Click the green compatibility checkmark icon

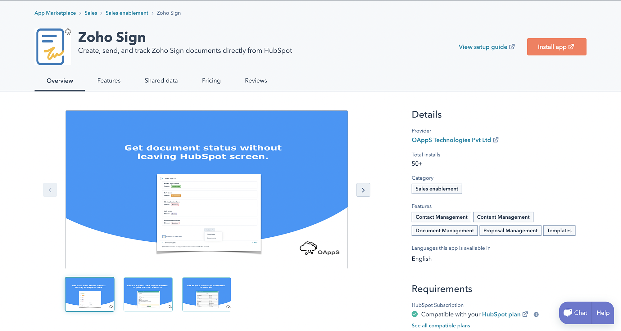click(x=415, y=314)
